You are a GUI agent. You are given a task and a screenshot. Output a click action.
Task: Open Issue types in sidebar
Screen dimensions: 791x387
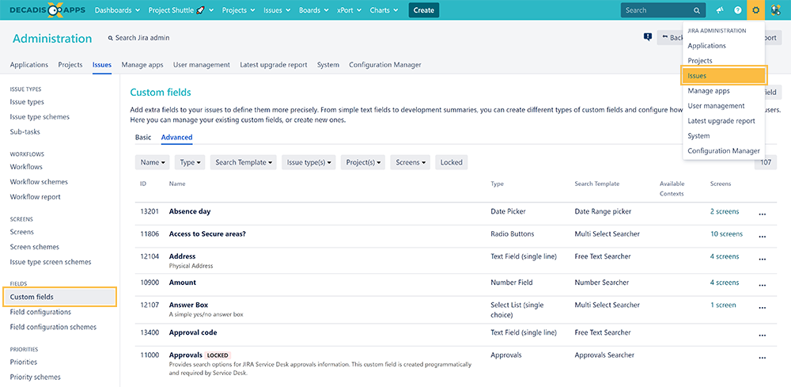(x=27, y=102)
